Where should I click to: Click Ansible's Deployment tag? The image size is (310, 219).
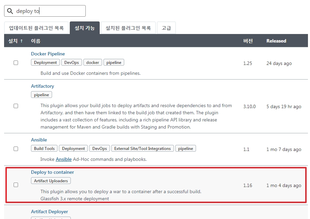click(74, 149)
